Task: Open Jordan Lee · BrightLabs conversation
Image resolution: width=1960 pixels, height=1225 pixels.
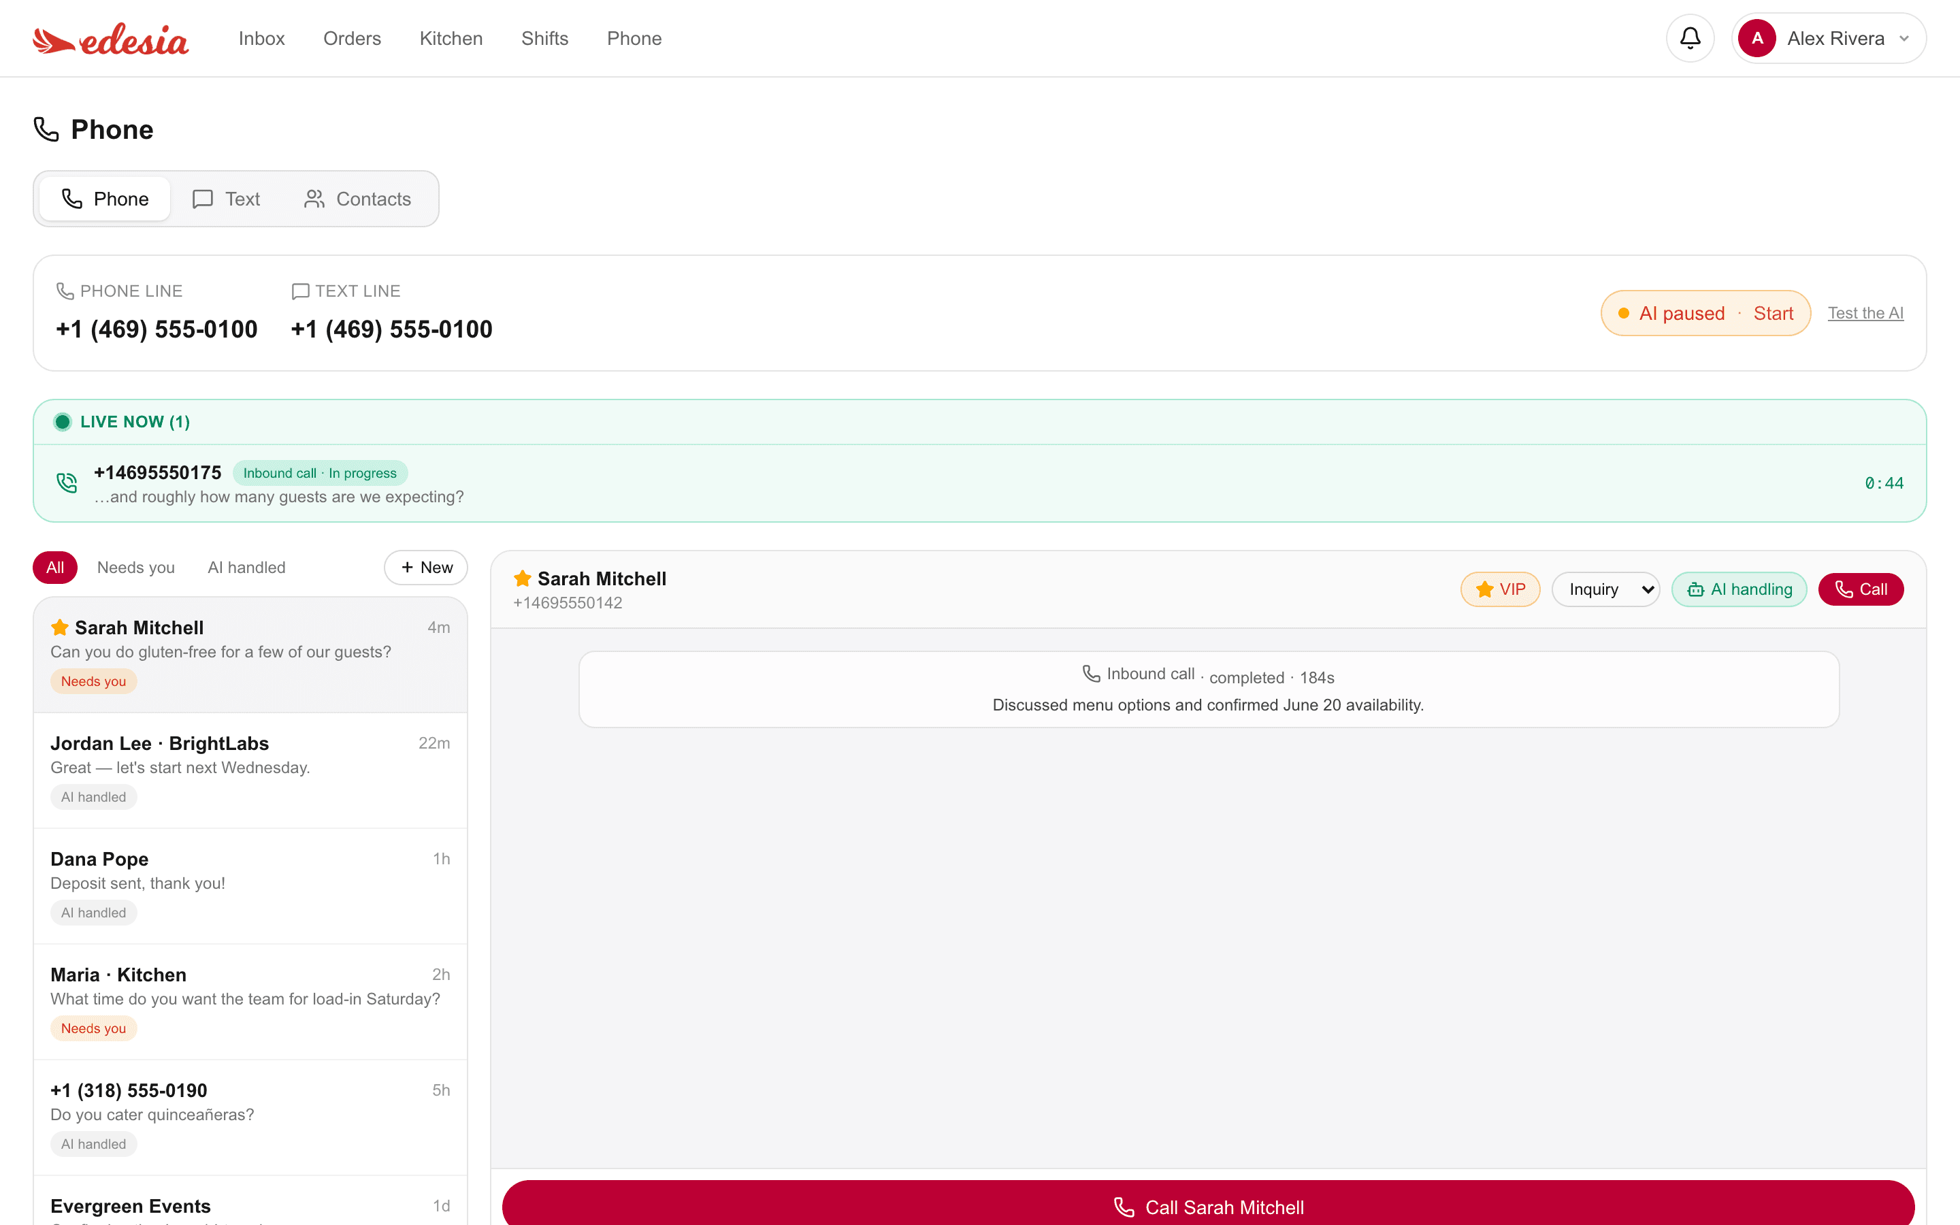Action: (x=250, y=770)
